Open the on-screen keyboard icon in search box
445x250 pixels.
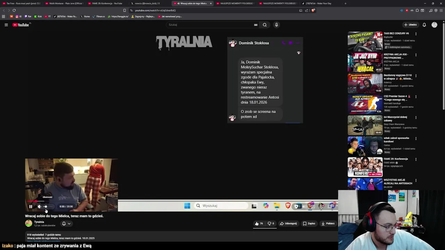point(256,25)
